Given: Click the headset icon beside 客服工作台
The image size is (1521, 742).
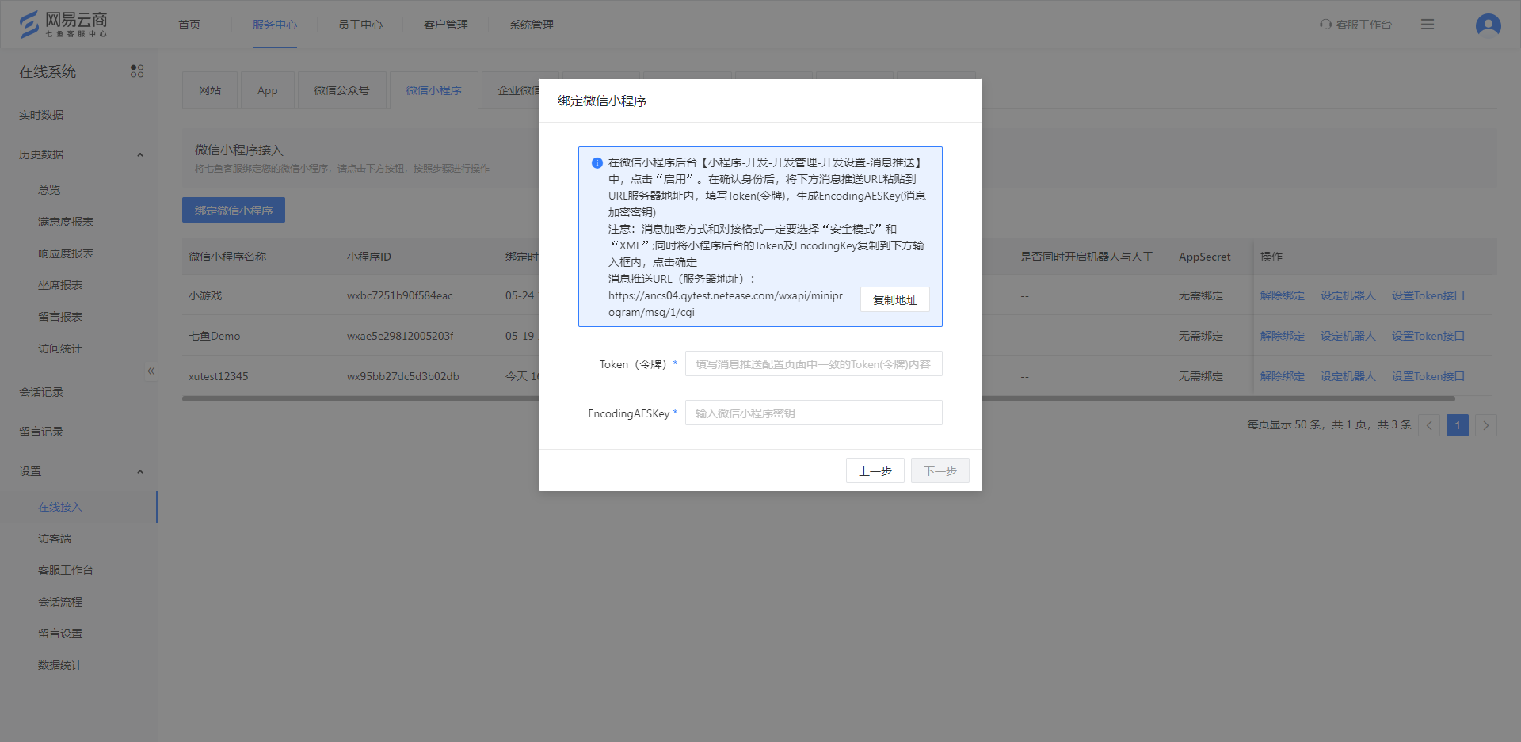Looking at the screenshot, I should pyautogui.click(x=1325, y=25).
